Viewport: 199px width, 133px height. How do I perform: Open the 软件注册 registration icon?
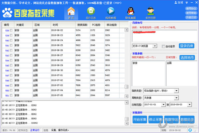coord(151,13)
